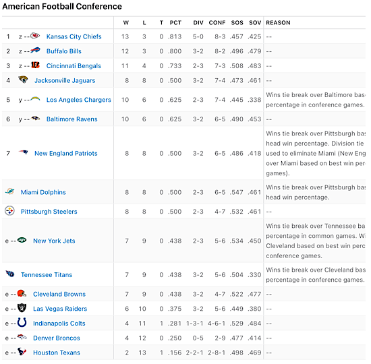Click the Buffalo Bills logo icon
Screen dimensions: 371x364
click(x=35, y=51)
